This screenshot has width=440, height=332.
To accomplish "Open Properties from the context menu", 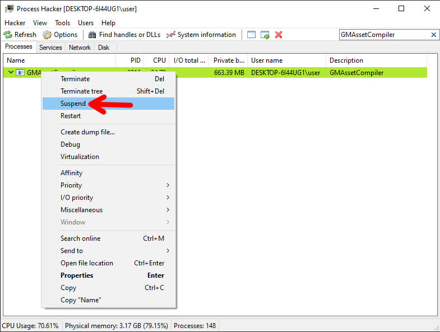I will coord(108,275).
